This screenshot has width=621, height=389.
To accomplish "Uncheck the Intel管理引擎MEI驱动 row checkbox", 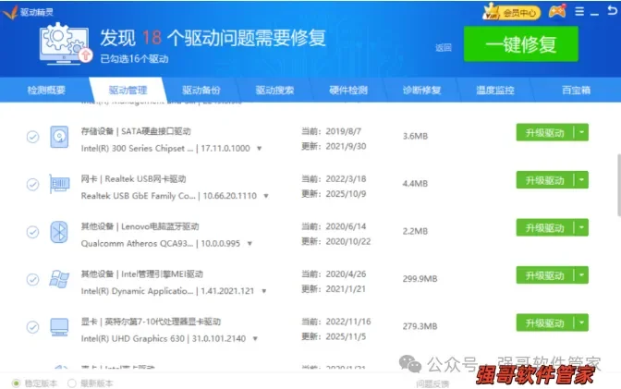I will (x=33, y=280).
